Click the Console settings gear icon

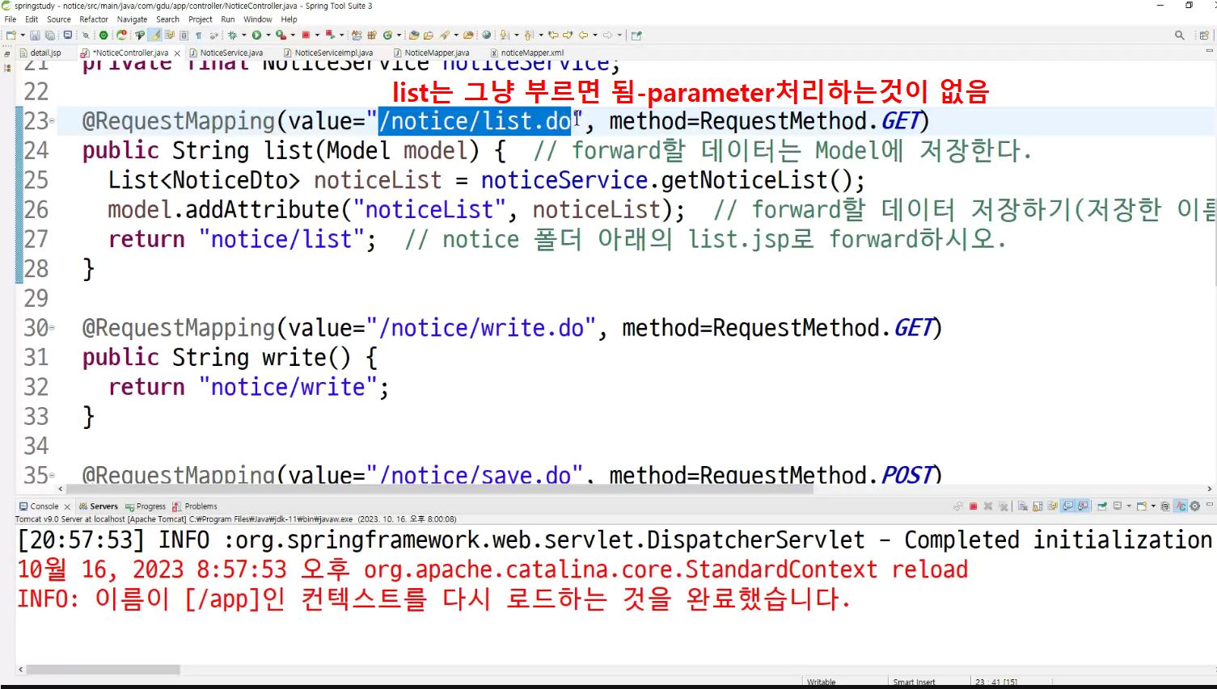tap(1194, 506)
